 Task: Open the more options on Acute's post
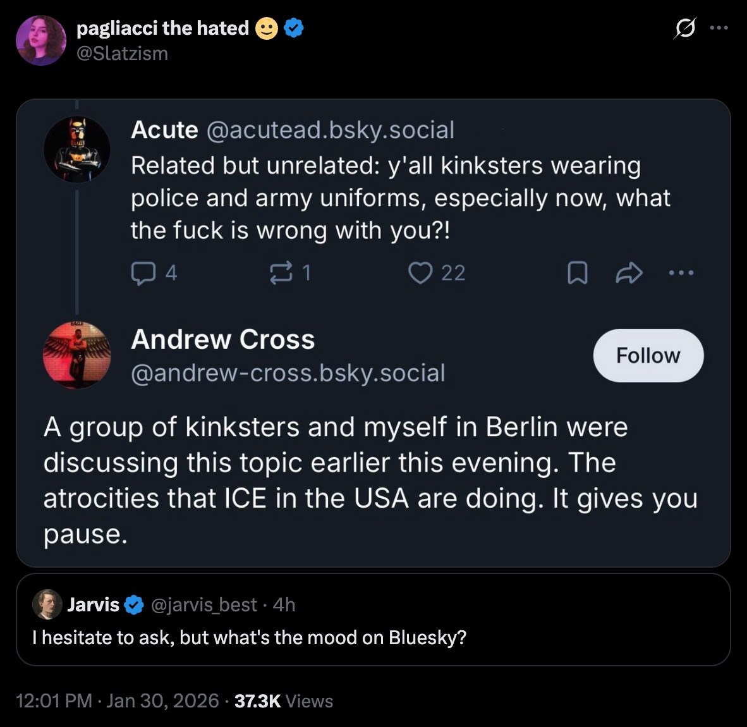click(x=681, y=273)
